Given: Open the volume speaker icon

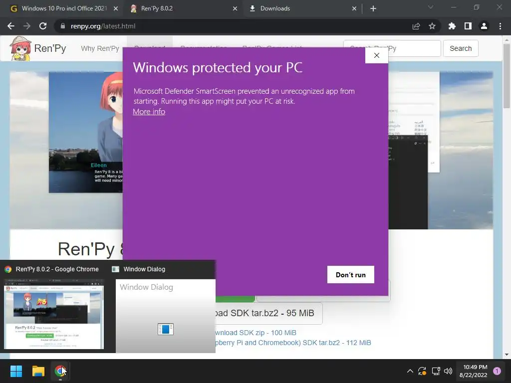Looking at the screenshot, I should click(x=448, y=371).
